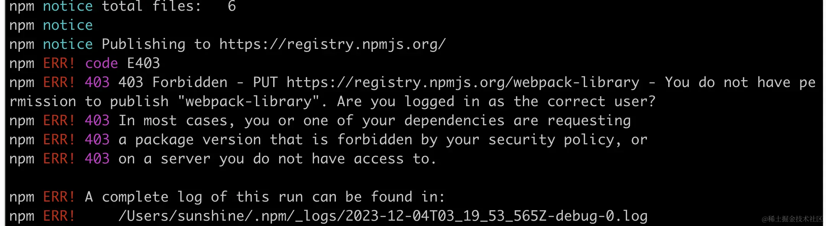Click the file count number 6
The width and height of the screenshot is (826, 226).
232,6
